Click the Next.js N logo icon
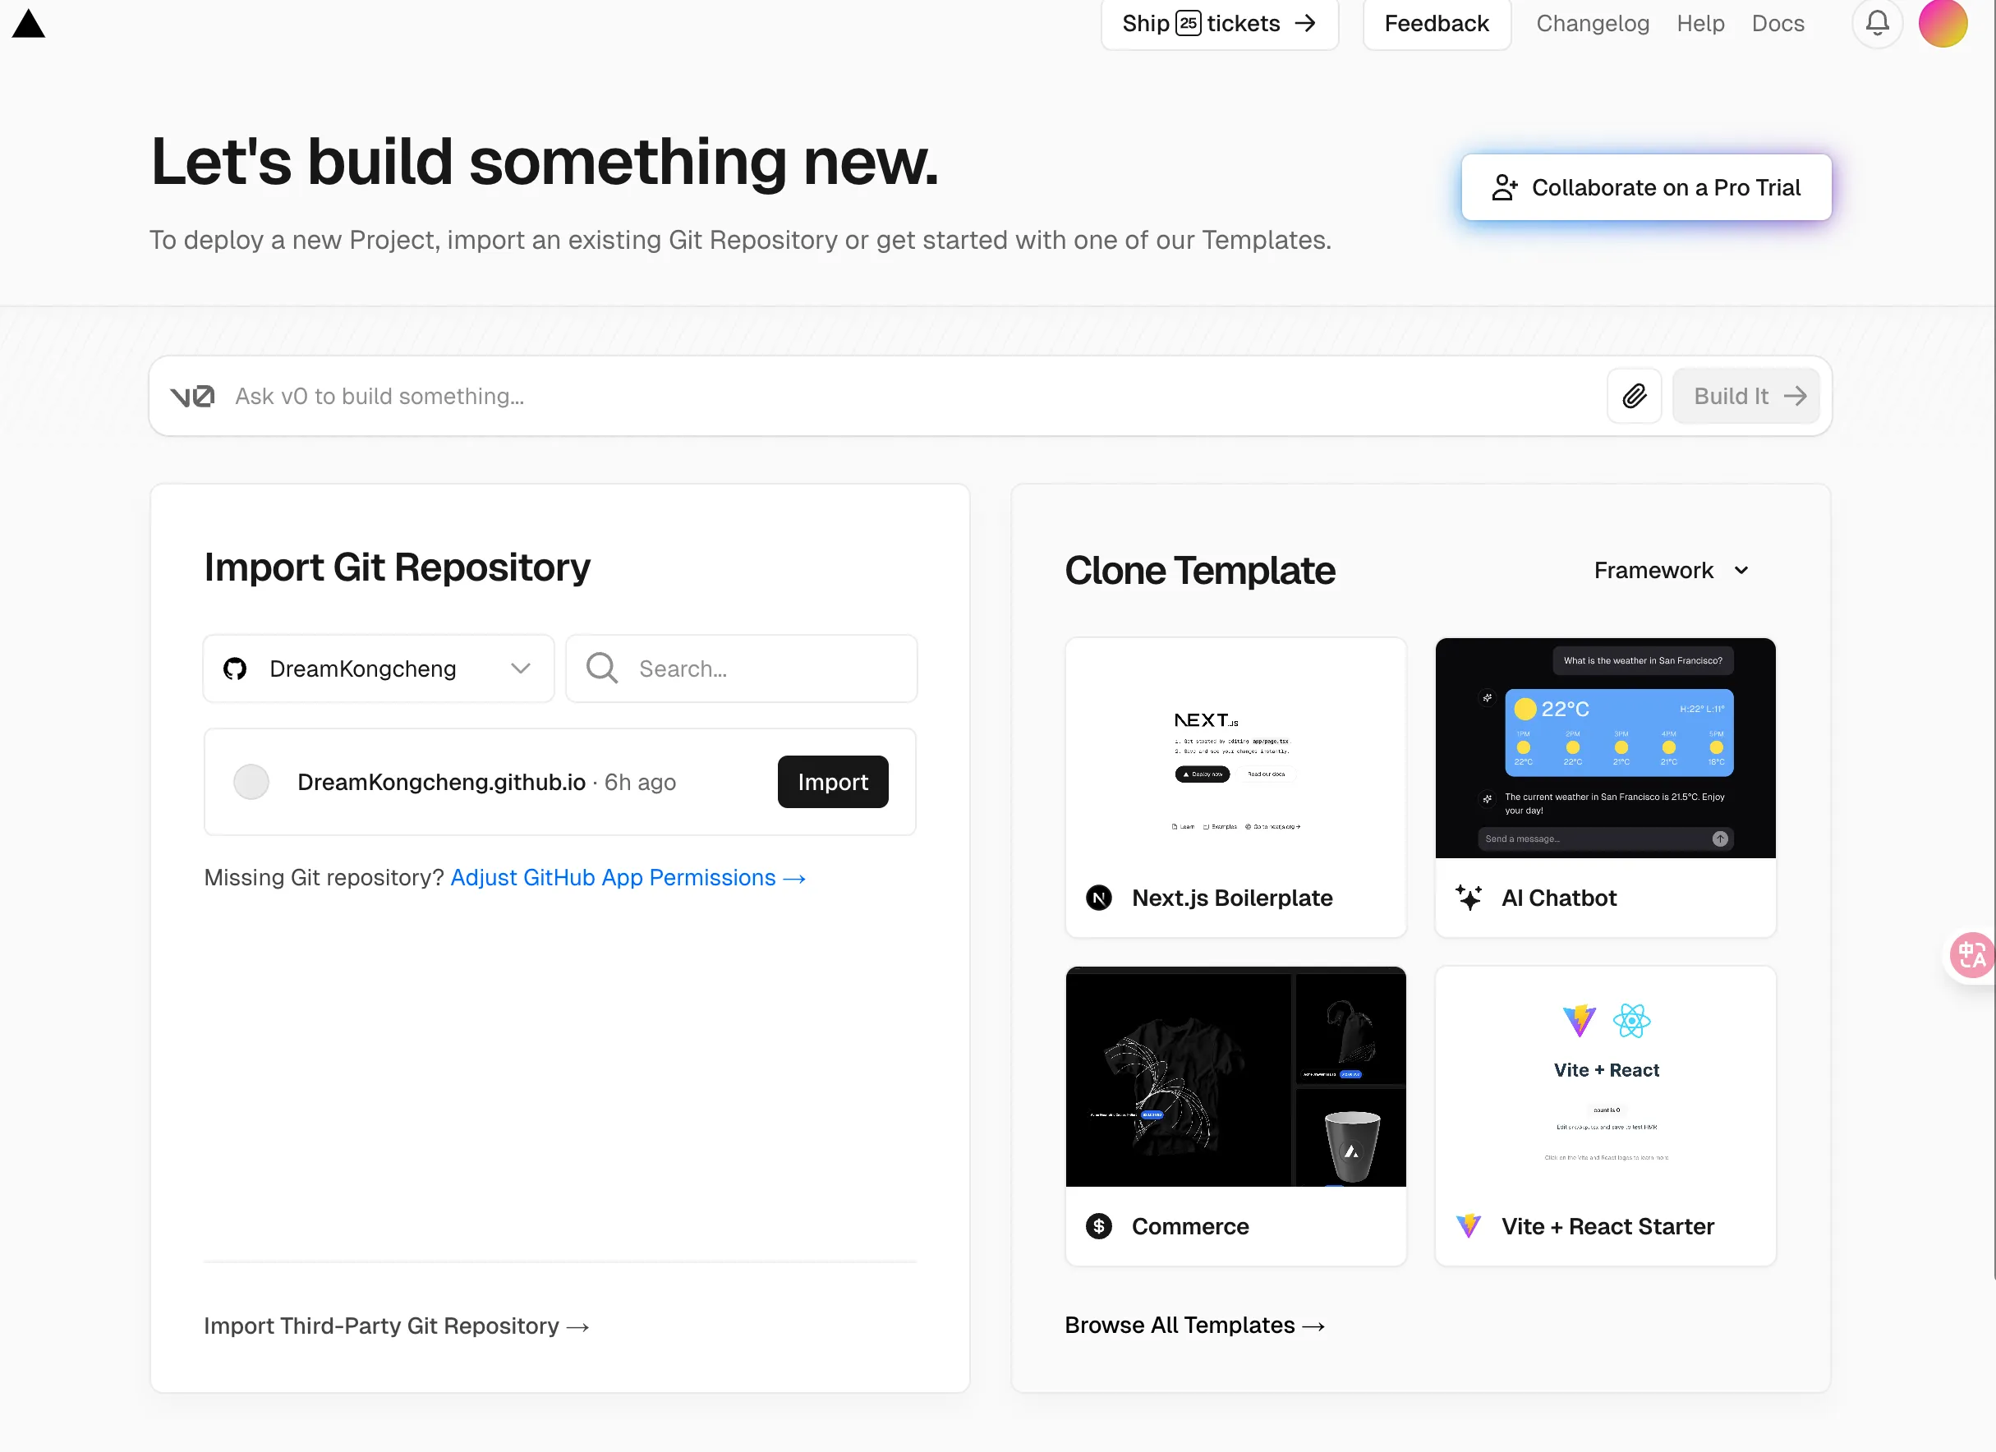1996x1452 pixels. click(1098, 898)
